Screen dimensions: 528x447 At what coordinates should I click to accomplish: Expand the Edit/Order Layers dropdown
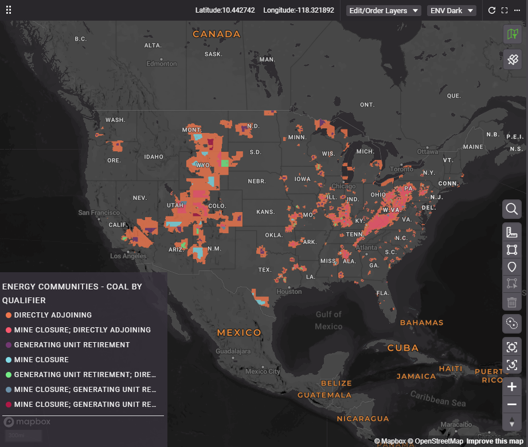coord(384,10)
